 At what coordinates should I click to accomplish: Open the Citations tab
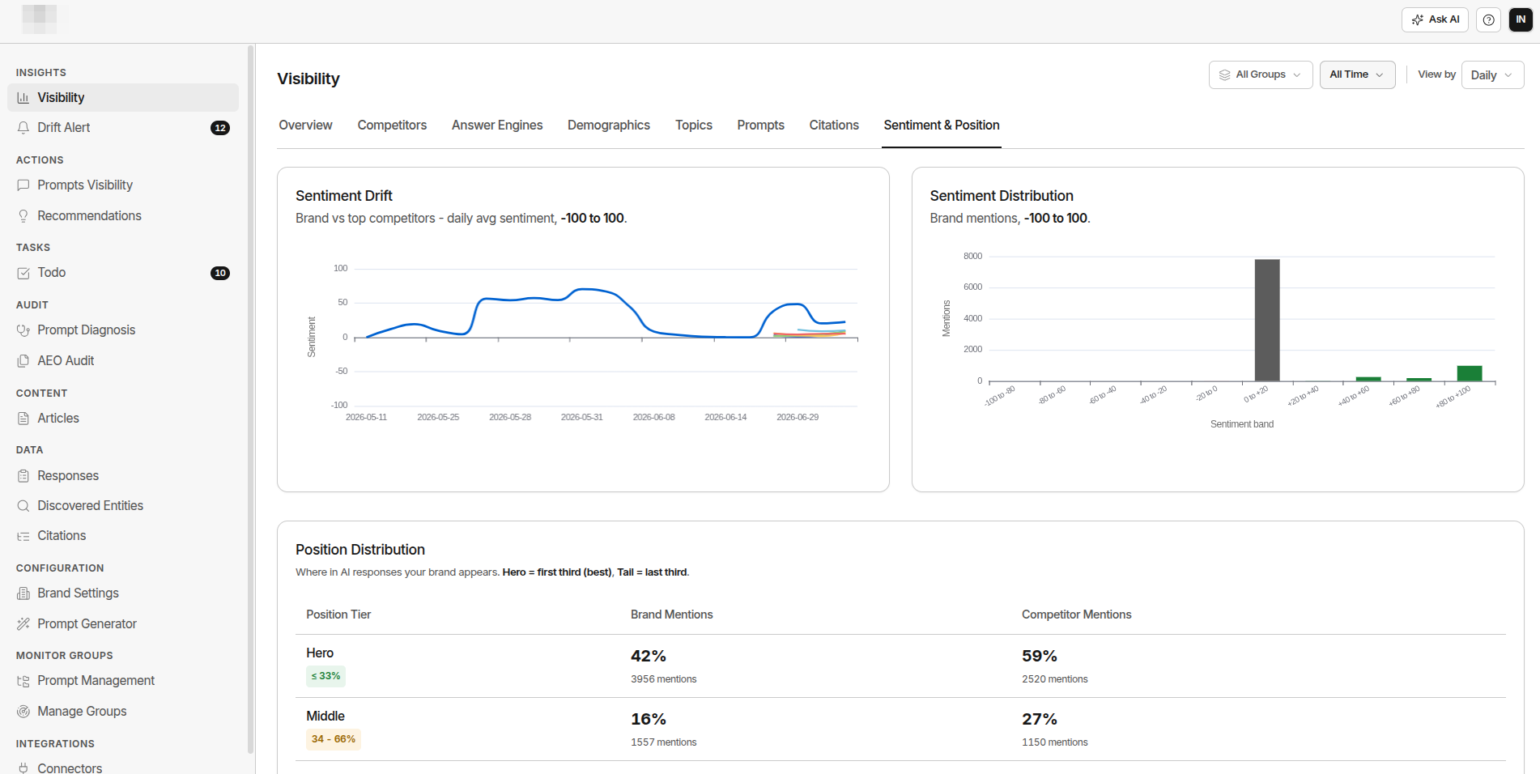[x=834, y=125]
